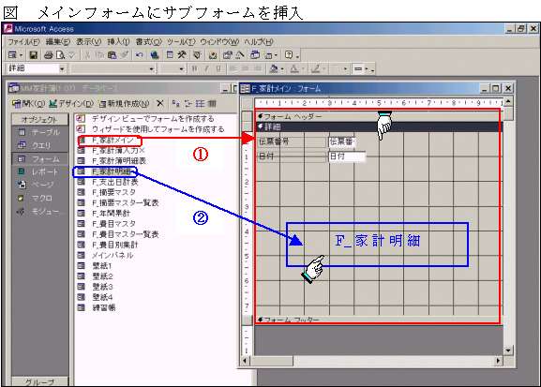Open the ツール(T) menu

click(181, 42)
